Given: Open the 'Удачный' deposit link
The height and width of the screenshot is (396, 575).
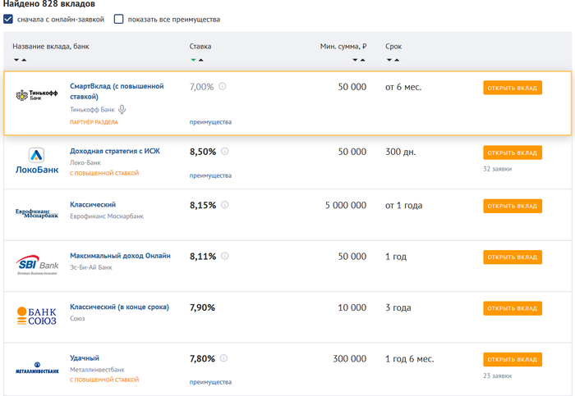Looking at the screenshot, I should click(85, 358).
